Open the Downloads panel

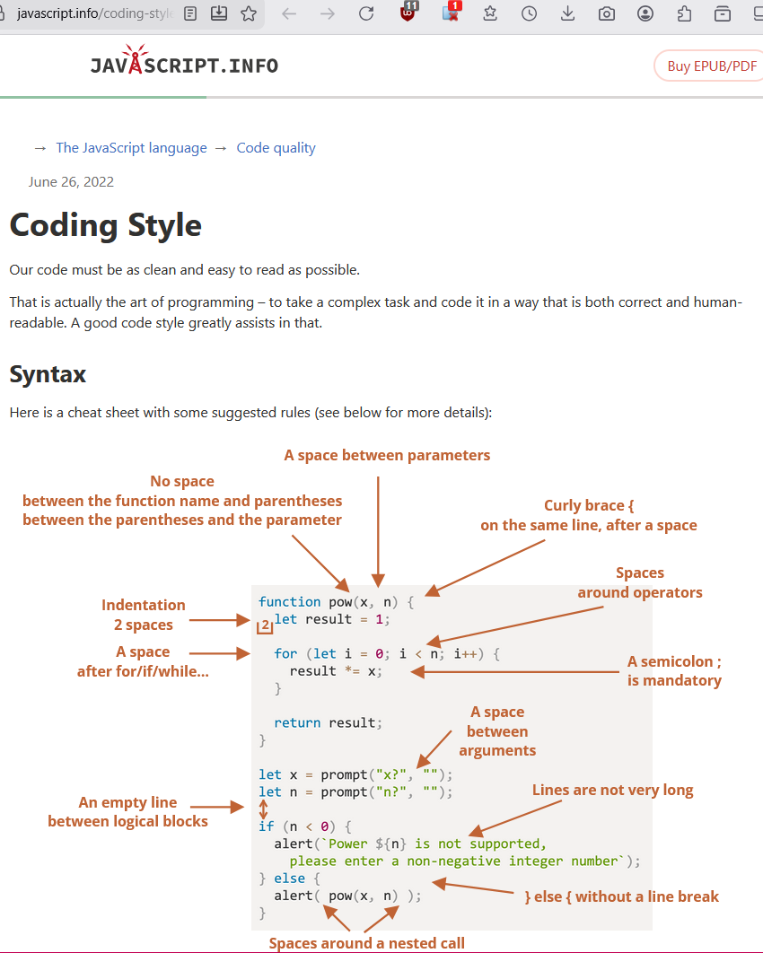pyautogui.click(x=566, y=14)
